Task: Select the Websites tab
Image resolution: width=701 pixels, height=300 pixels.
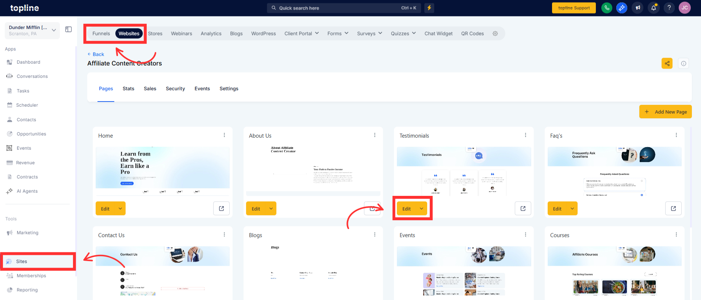Action: tap(129, 33)
